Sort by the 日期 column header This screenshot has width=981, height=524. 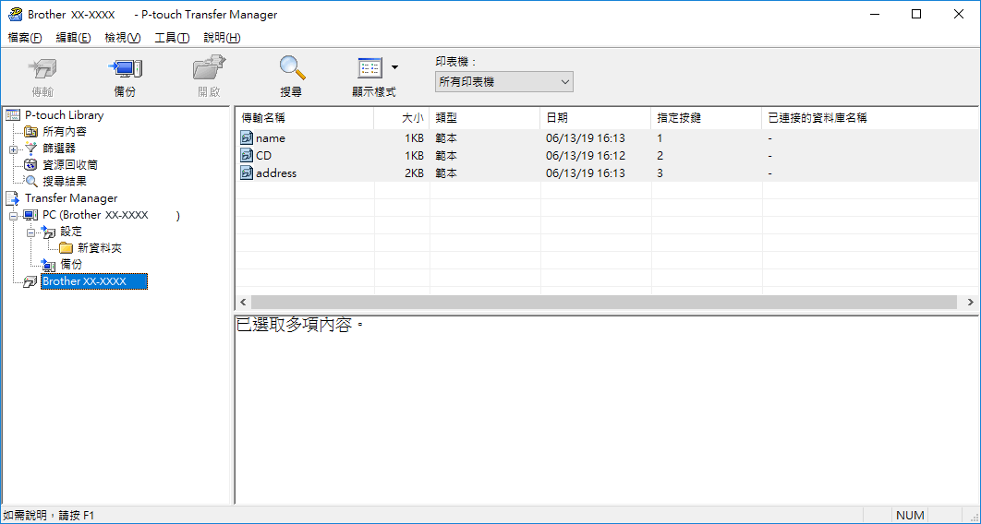596,118
